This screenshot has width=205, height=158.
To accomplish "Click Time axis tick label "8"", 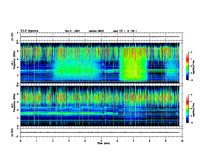I will pyautogui.click(x=150, y=141).
